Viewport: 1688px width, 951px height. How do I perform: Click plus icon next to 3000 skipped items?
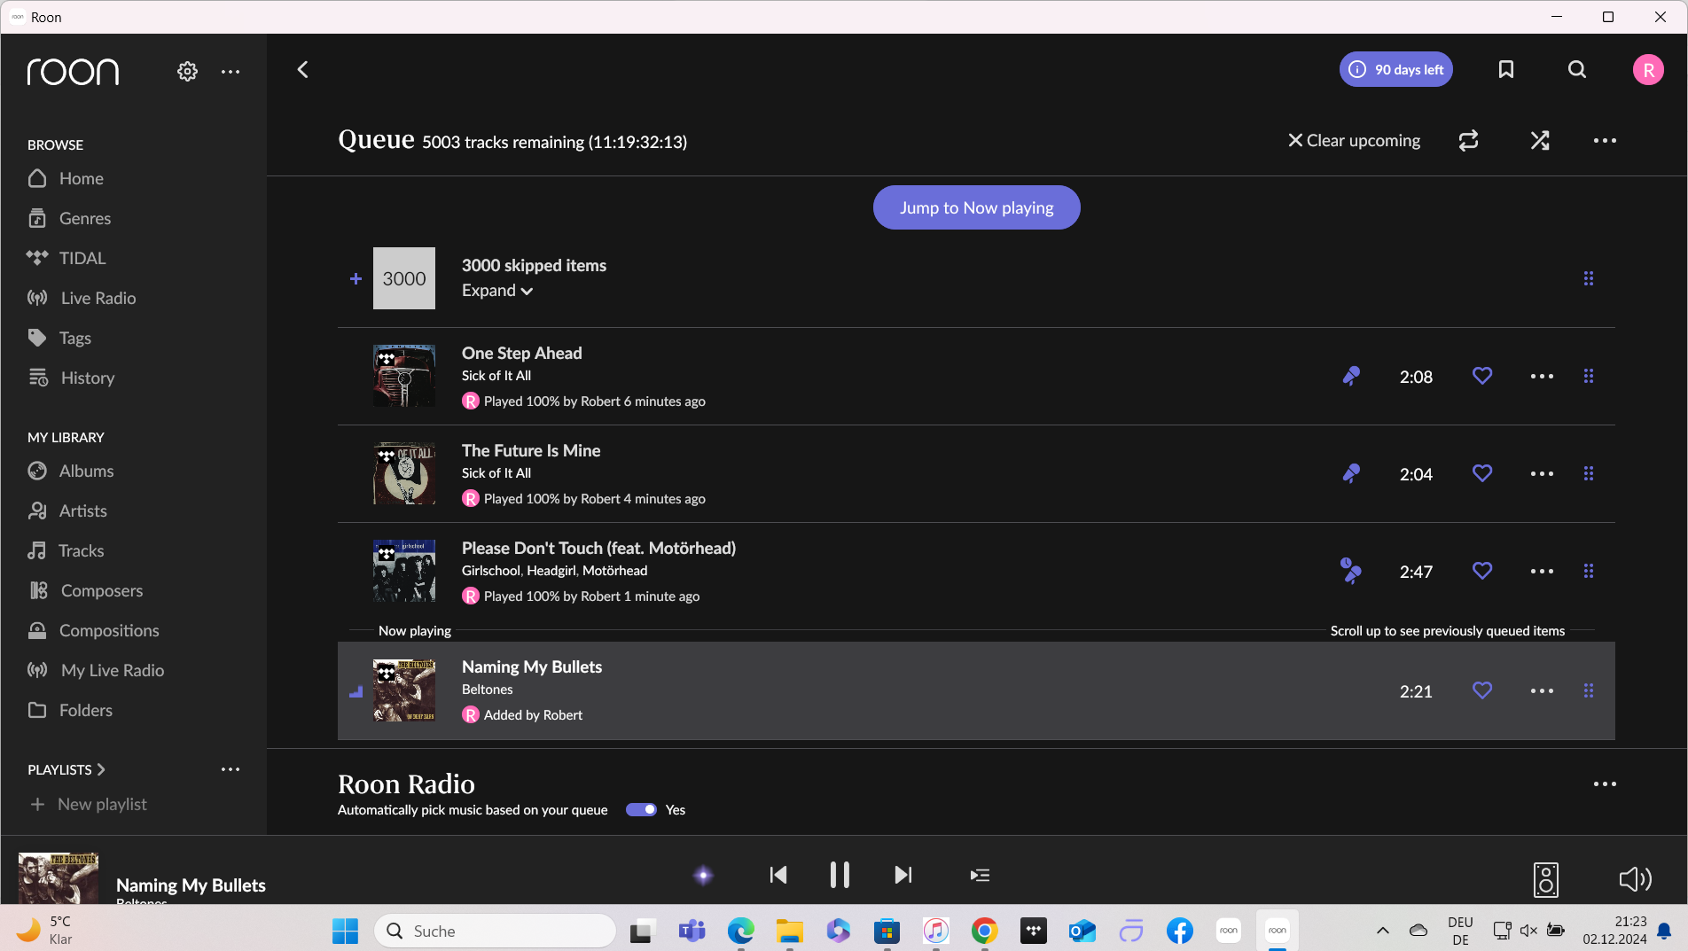point(356,278)
